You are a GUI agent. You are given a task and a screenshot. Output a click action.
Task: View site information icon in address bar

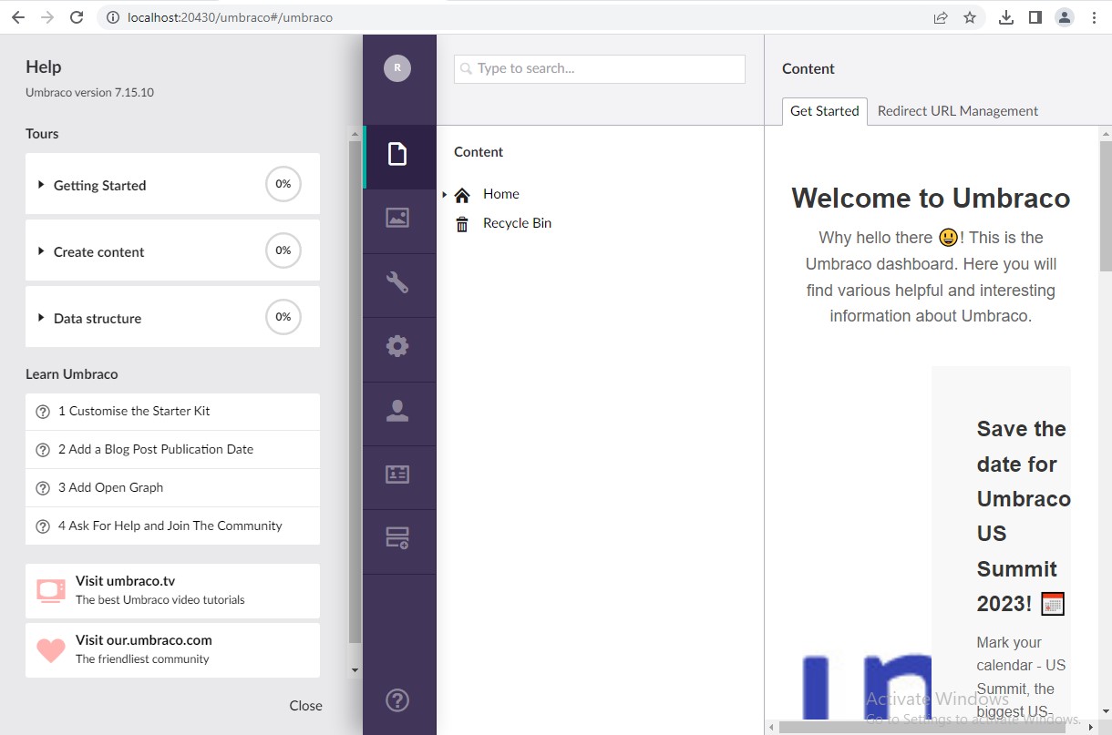click(x=112, y=17)
